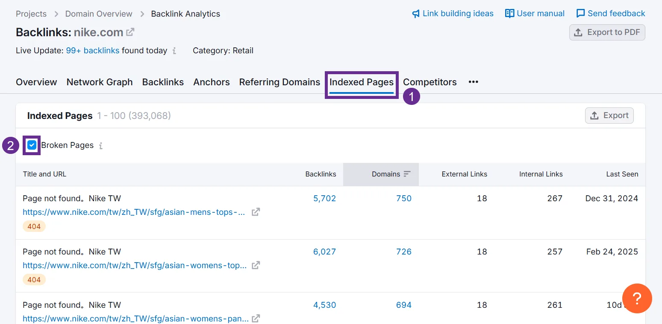Click the Domains column sort icon
This screenshot has height=324, width=662.
[407, 174]
